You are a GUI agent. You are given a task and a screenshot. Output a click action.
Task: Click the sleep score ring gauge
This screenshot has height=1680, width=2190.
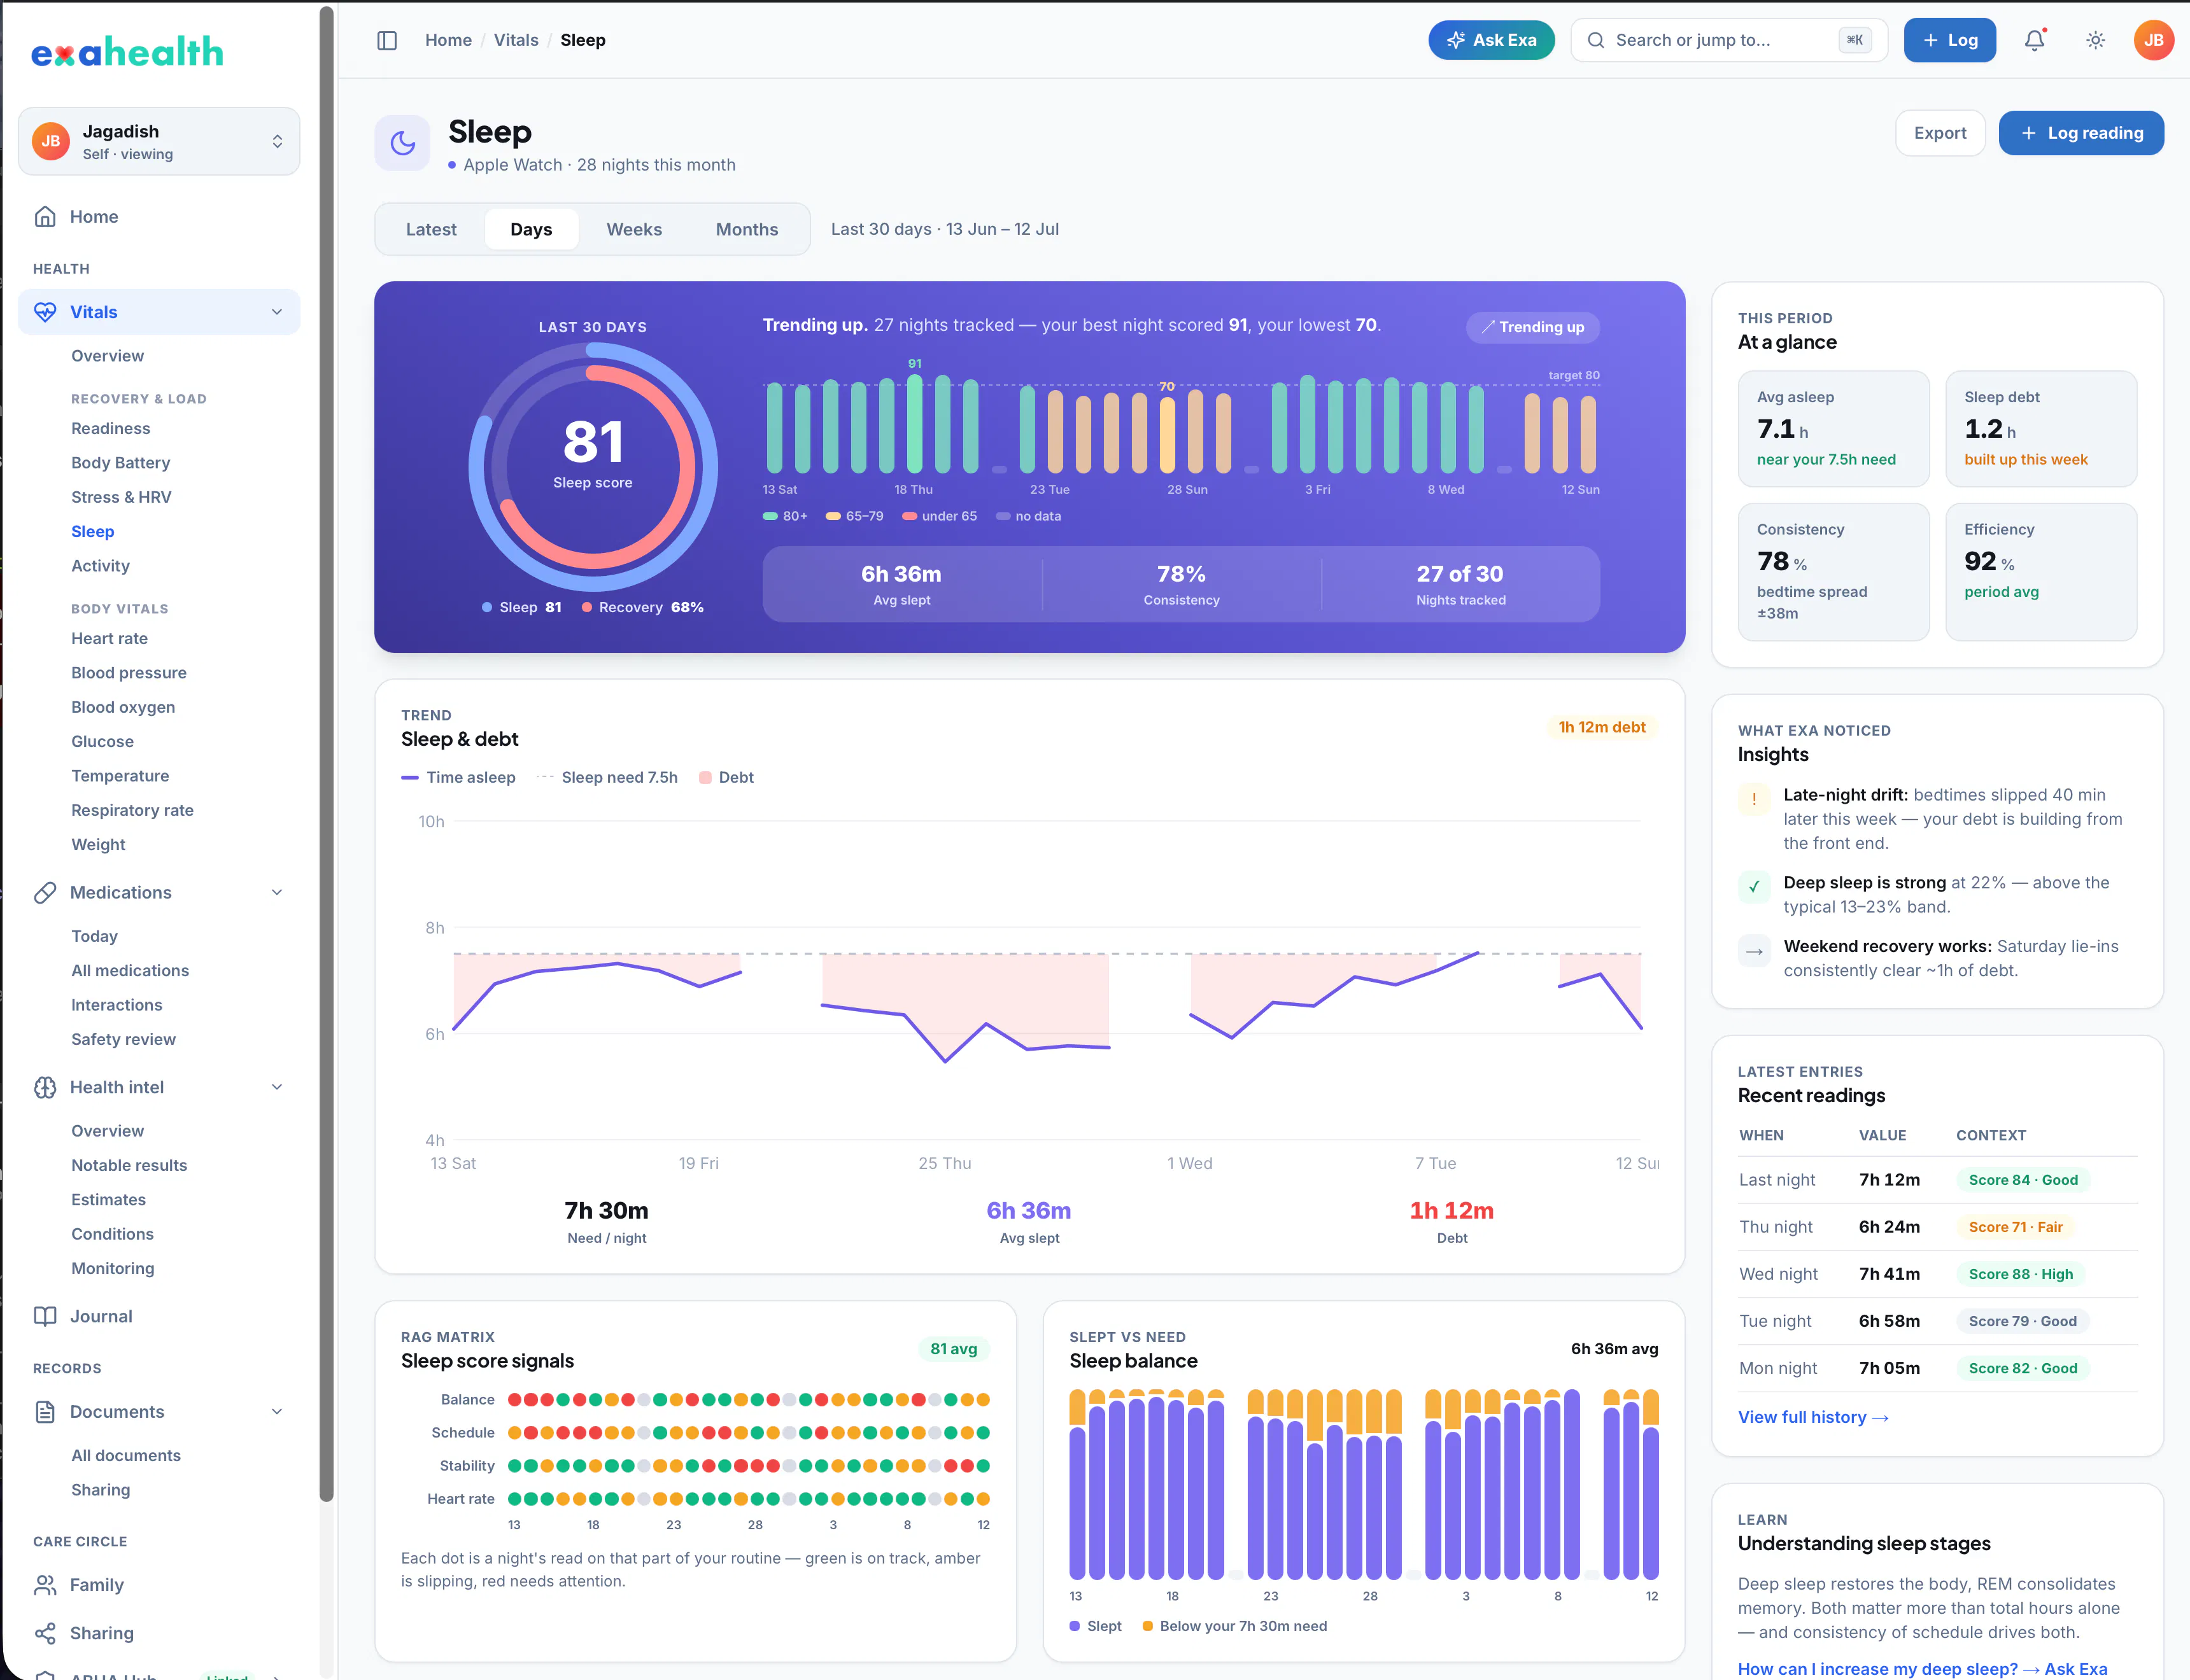click(592, 467)
